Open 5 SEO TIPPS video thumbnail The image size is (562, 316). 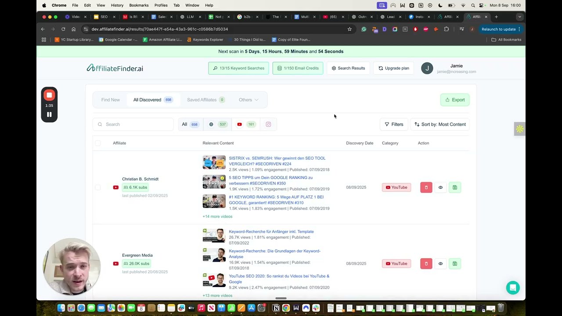tap(214, 182)
